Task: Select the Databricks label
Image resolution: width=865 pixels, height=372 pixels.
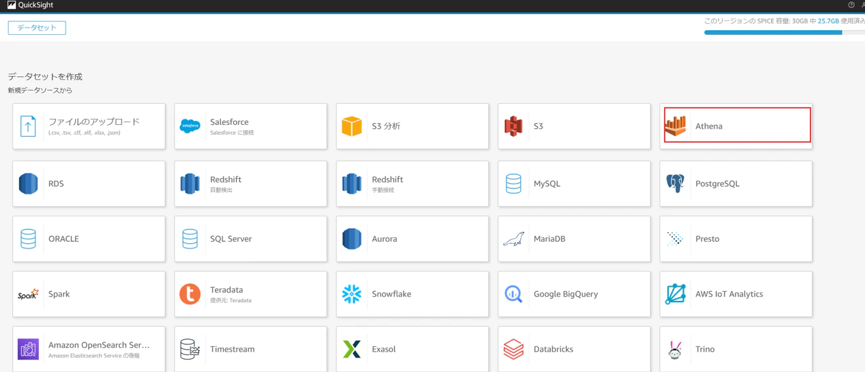Action: [x=554, y=349]
